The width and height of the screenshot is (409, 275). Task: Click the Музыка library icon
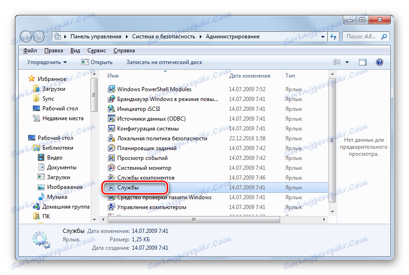pyautogui.click(x=41, y=197)
